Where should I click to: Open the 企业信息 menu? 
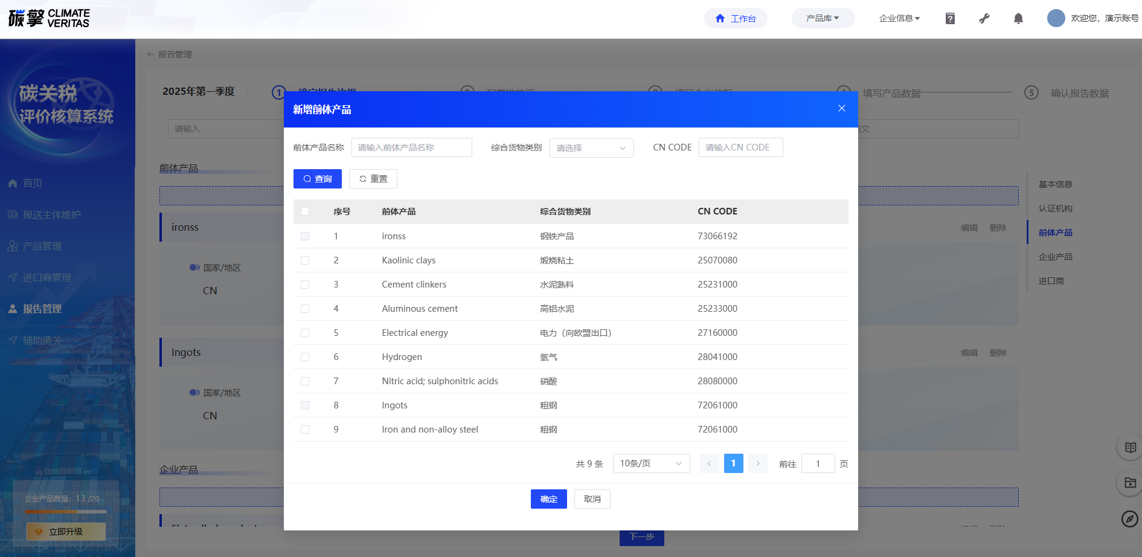click(899, 18)
